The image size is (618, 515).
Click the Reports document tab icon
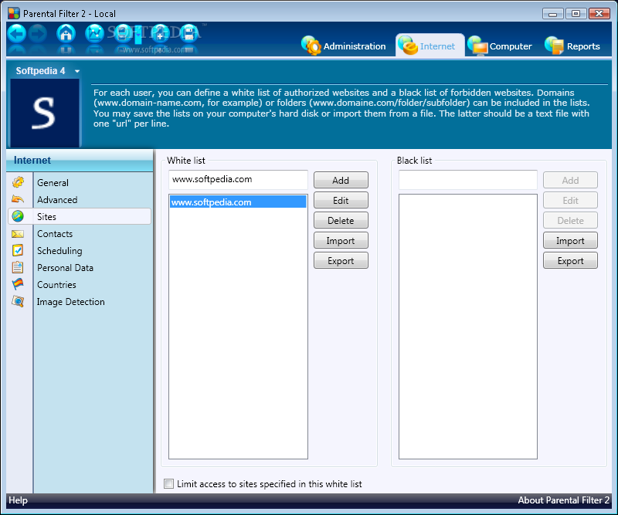[554, 46]
